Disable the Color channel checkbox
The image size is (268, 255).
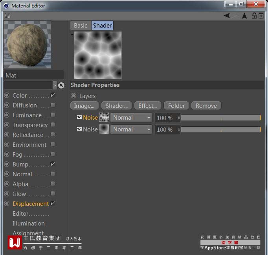(x=53, y=95)
